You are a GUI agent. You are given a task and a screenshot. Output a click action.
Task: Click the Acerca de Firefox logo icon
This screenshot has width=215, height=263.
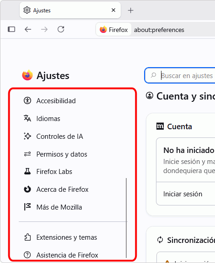(27, 189)
